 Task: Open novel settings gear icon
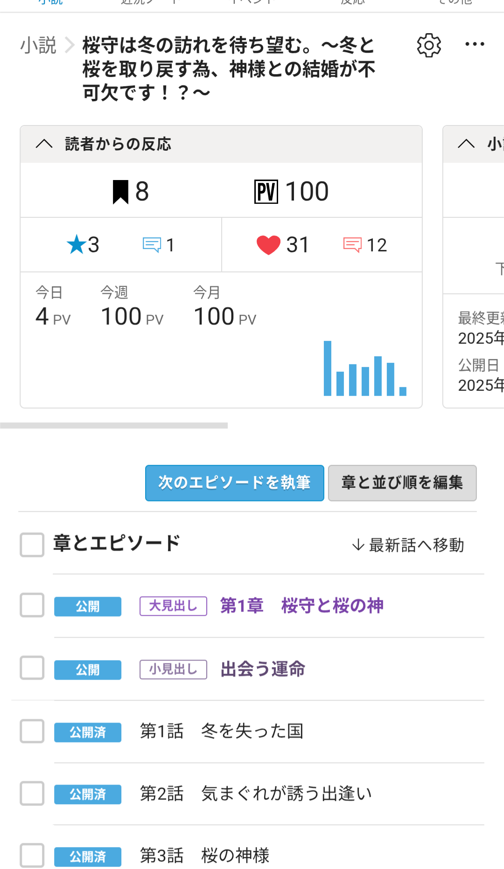428,45
